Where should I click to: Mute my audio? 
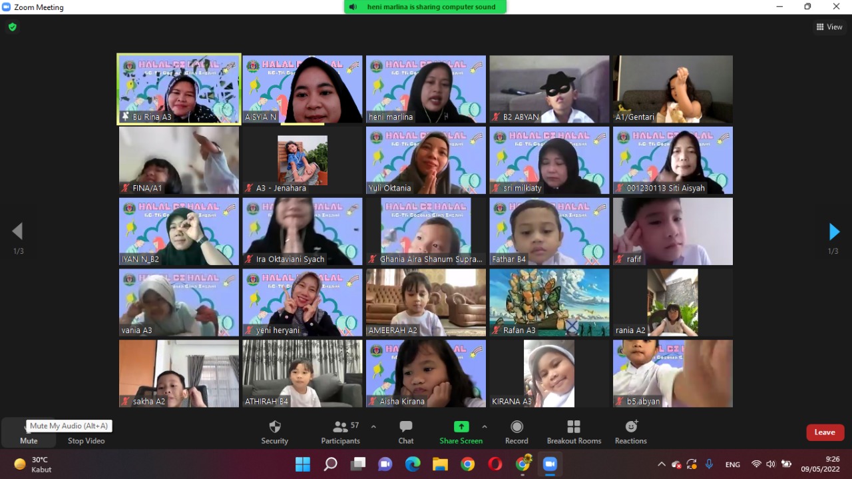pos(29,432)
